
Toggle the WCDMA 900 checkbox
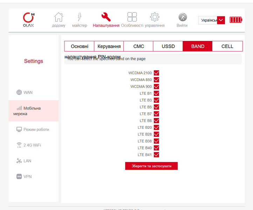pyautogui.click(x=156, y=86)
